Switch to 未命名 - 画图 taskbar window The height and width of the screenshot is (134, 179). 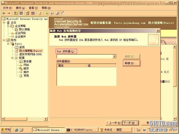tap(115, 130)
